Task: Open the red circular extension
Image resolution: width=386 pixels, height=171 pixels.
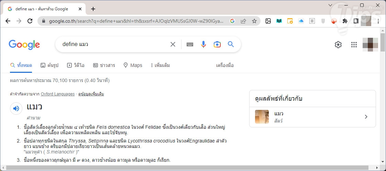Action: pos(334,21)
